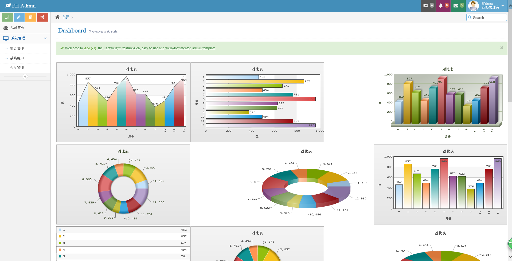Viewport: 512px width, 261px height.
Task: Click the 857 bar for row 2 in horizontal chart
Action: [x=255, y=81]
